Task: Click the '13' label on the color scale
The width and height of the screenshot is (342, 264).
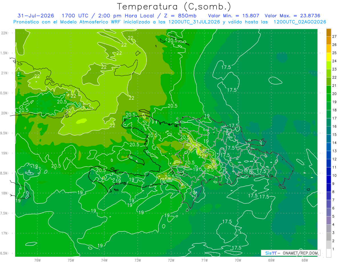Action: [x=335, y=151]
